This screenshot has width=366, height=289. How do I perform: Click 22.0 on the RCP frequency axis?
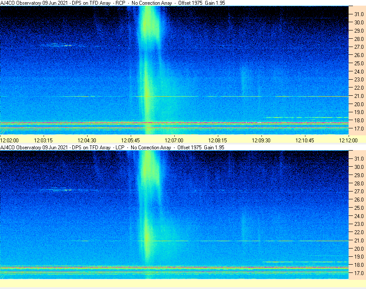point(359,88)
